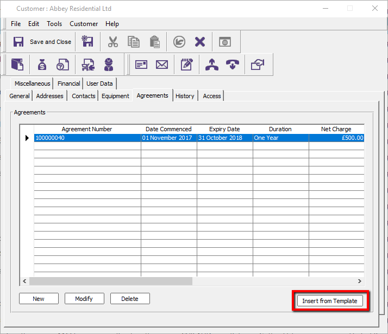Click the grid's right scroll arrow

pyautogui.click(x=360, y=281)
